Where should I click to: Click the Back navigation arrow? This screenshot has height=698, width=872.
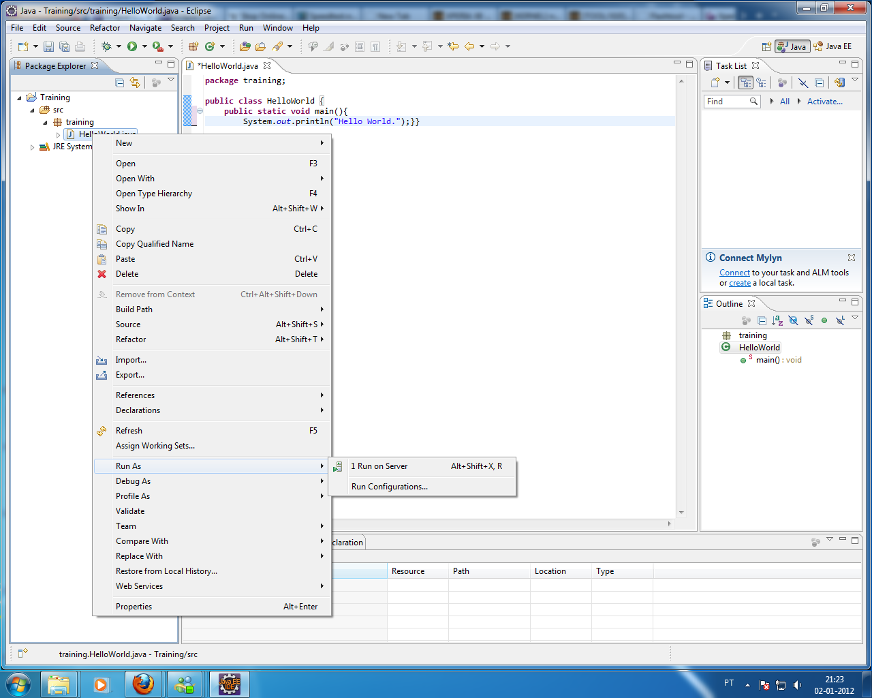click(469, 46)
